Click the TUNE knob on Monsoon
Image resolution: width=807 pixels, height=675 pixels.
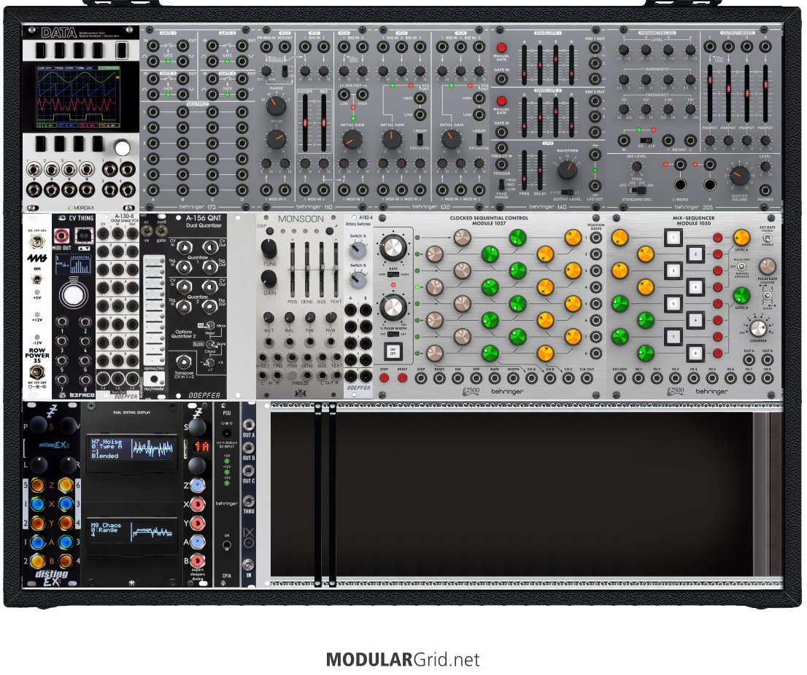point(269,249)
